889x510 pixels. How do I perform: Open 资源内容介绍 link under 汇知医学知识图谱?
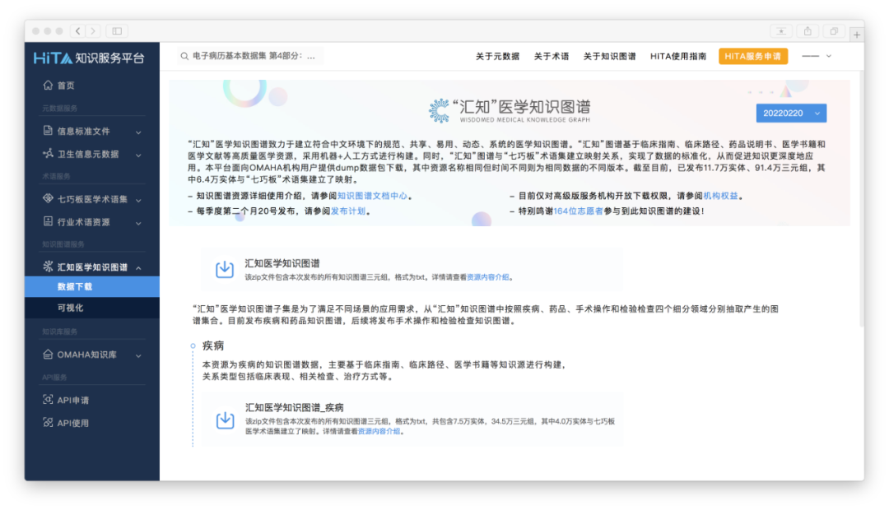click(487, 277)
